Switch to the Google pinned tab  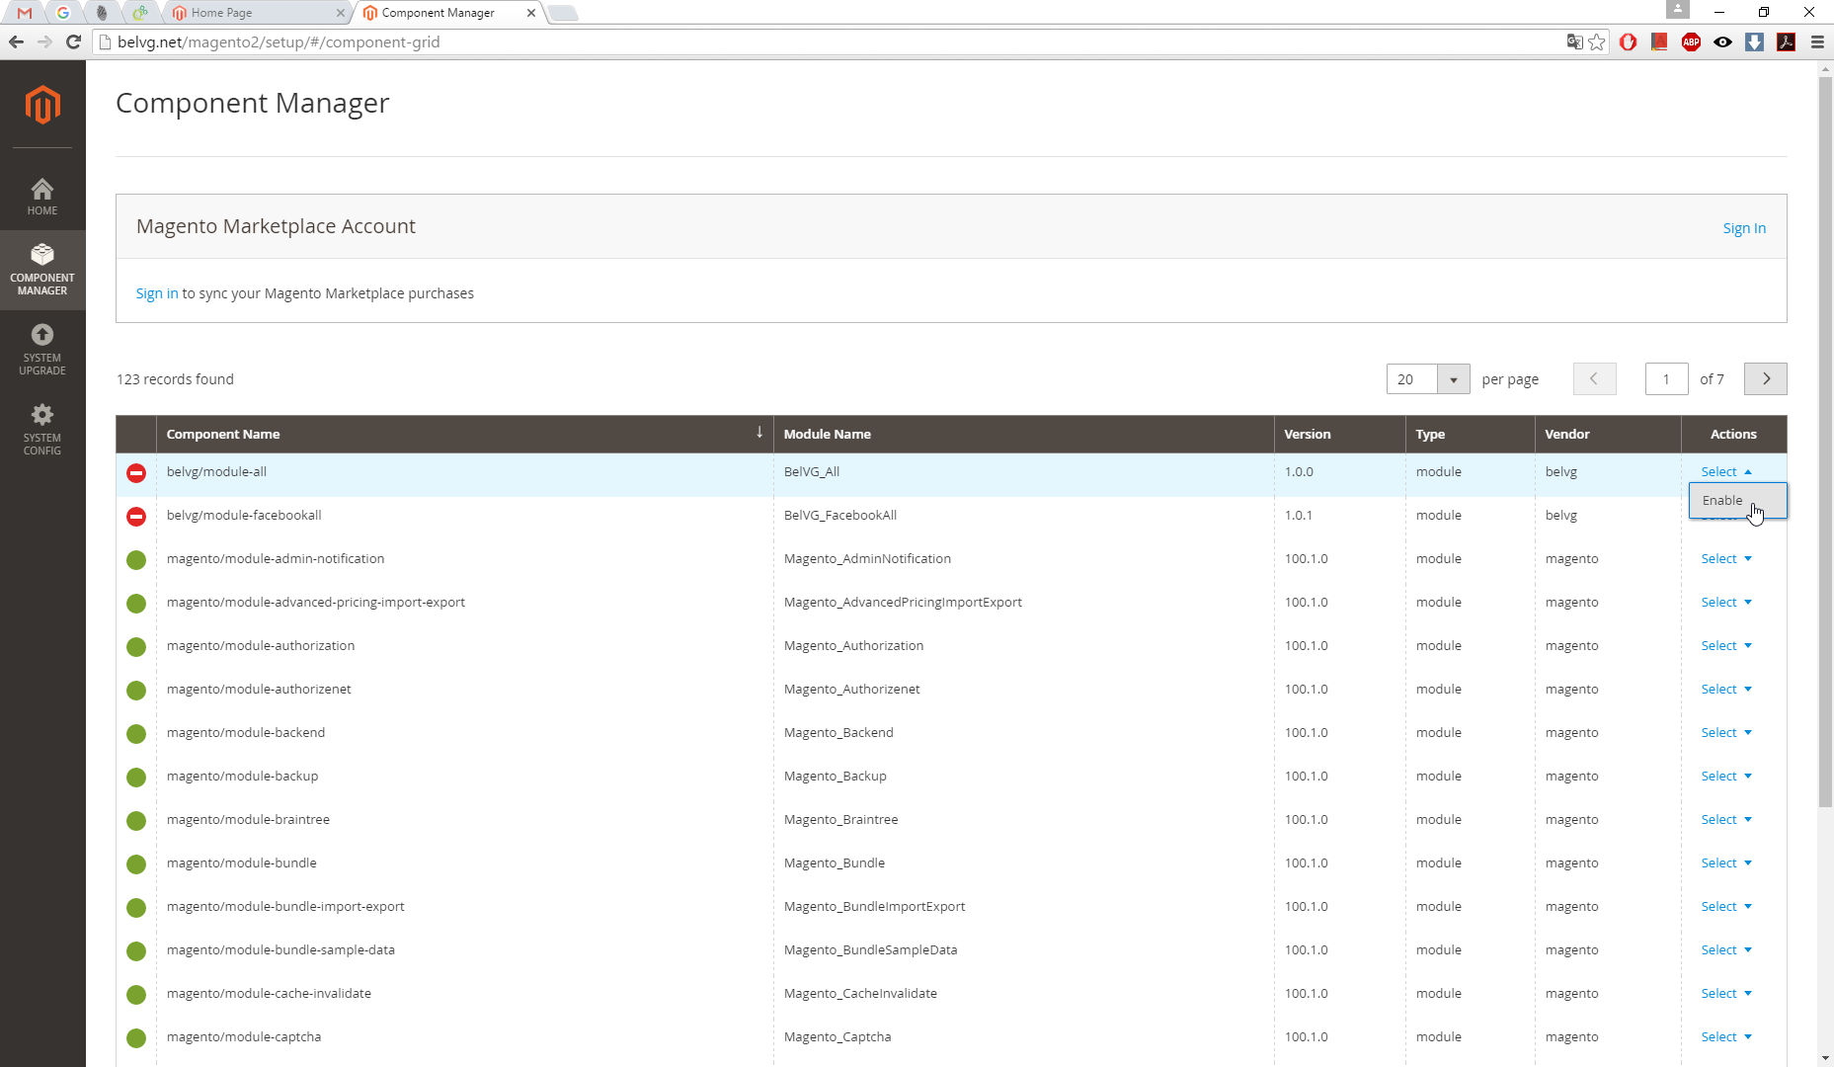[63, 13]
